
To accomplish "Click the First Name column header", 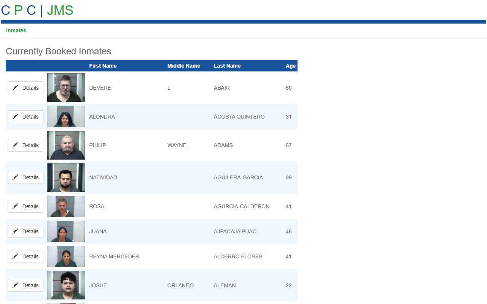I will pyautogui.click(x=103, y=66).
